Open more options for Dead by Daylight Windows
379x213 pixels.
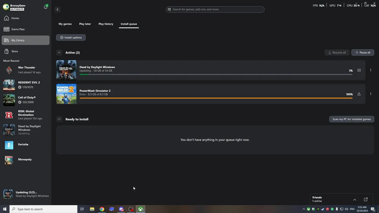pos(370,70)
